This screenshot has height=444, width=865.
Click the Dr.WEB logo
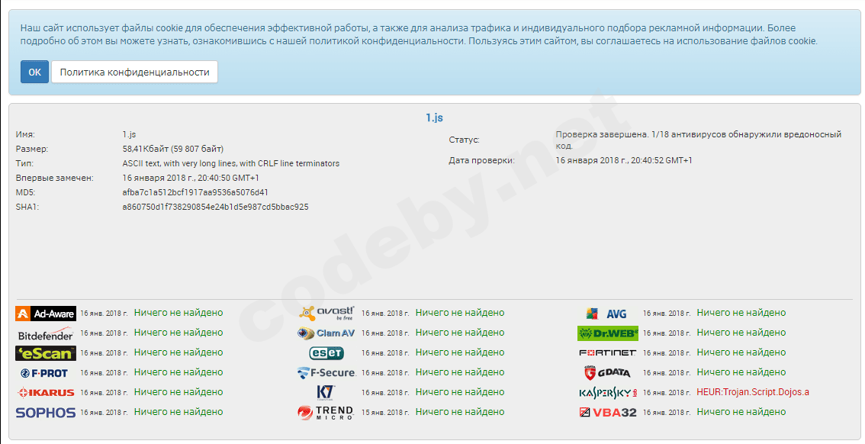pyautogui.click(x=608, y=333)
